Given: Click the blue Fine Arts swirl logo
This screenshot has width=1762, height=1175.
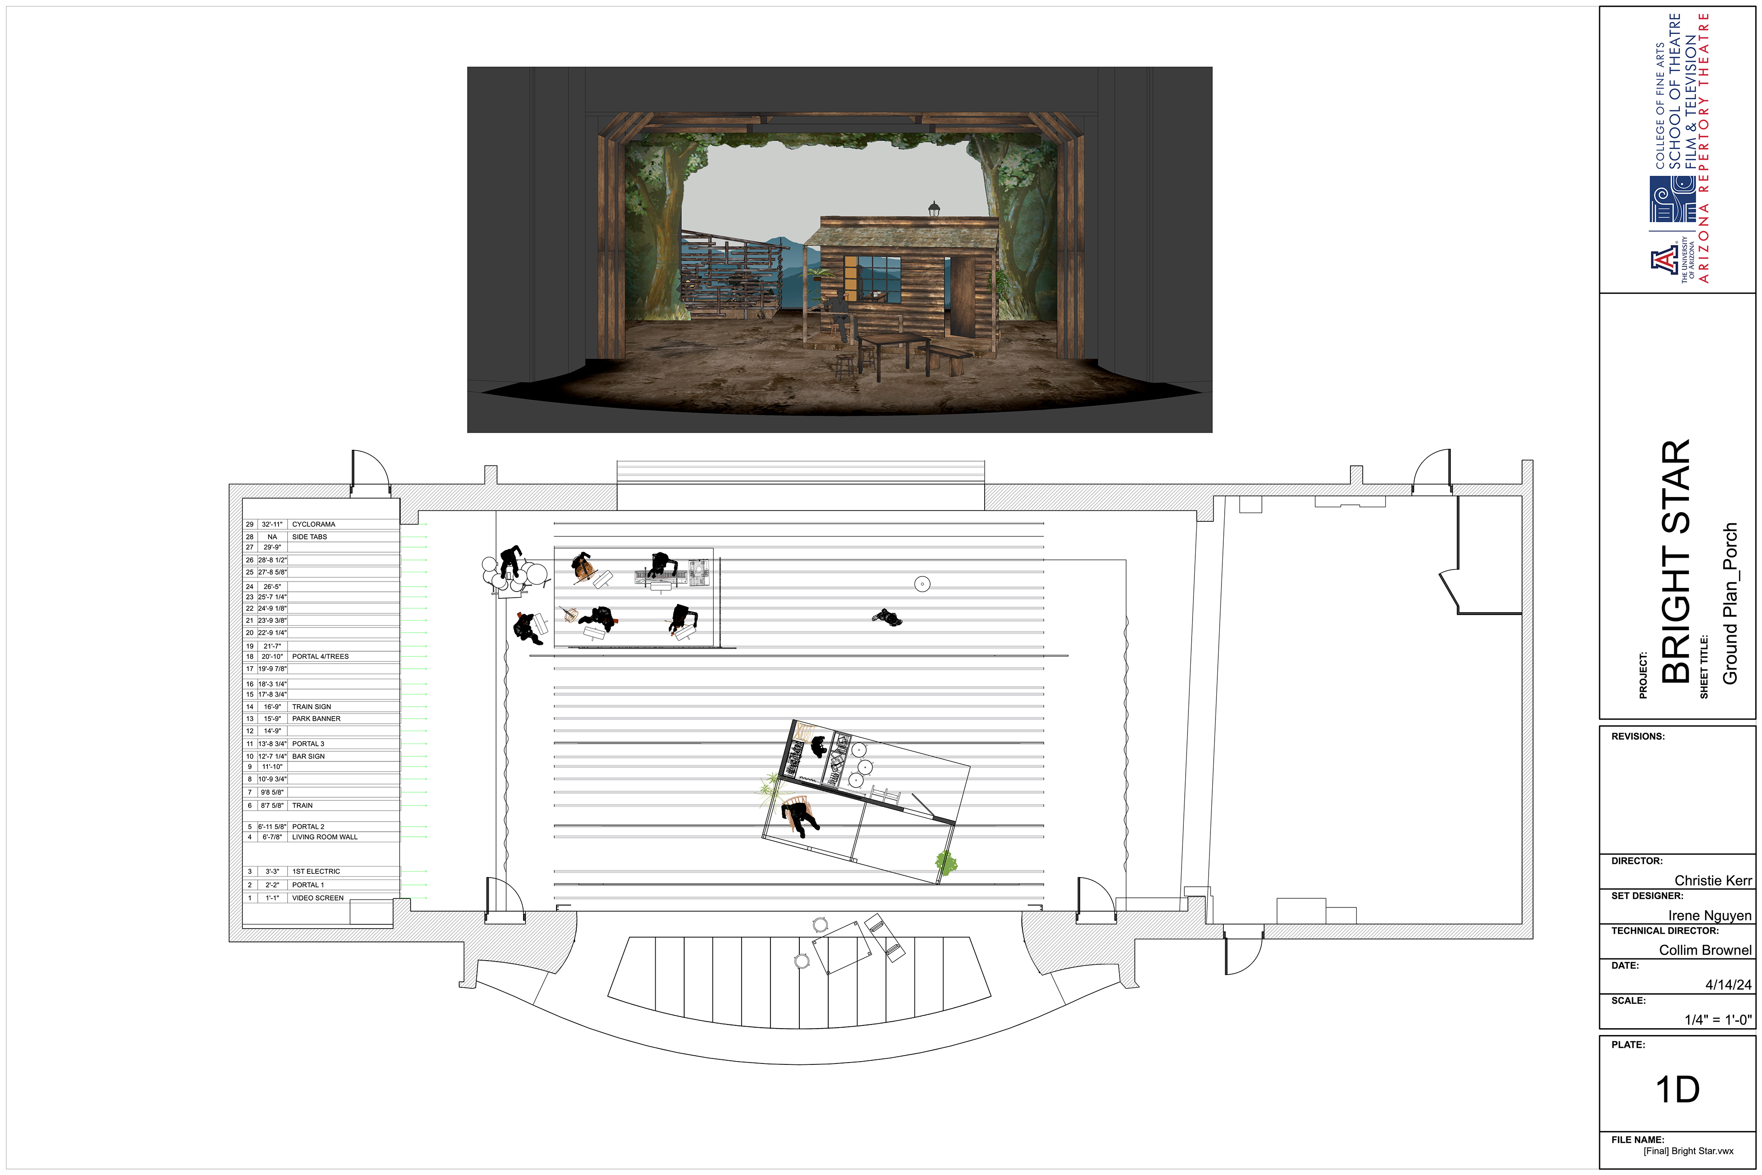Looking at the screenshot, I should [1672, 199].
